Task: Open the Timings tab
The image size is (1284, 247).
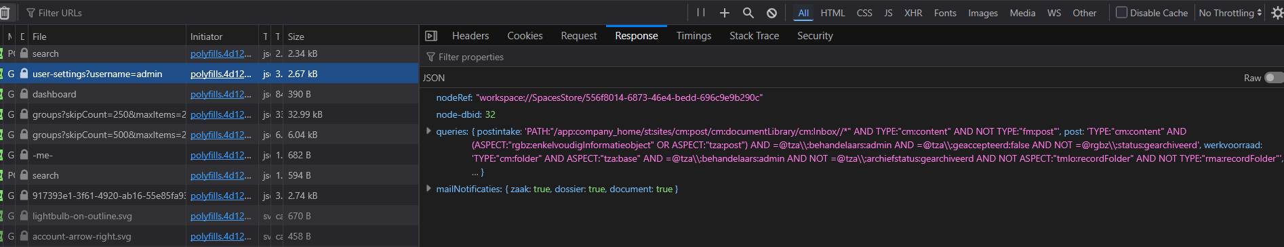Action: pyautogui.click(x=694, y=36)
